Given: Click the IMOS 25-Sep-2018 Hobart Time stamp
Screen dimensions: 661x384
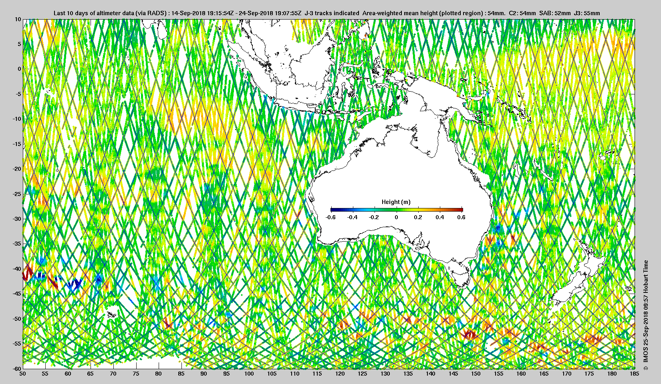Looking at the screenshot, I should click(645, 316).
